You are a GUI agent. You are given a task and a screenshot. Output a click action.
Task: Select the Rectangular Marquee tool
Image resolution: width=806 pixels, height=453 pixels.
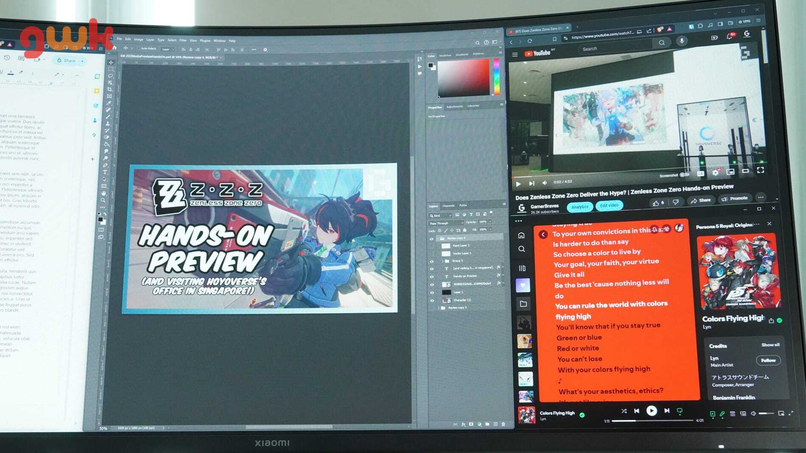click(111, 69)
